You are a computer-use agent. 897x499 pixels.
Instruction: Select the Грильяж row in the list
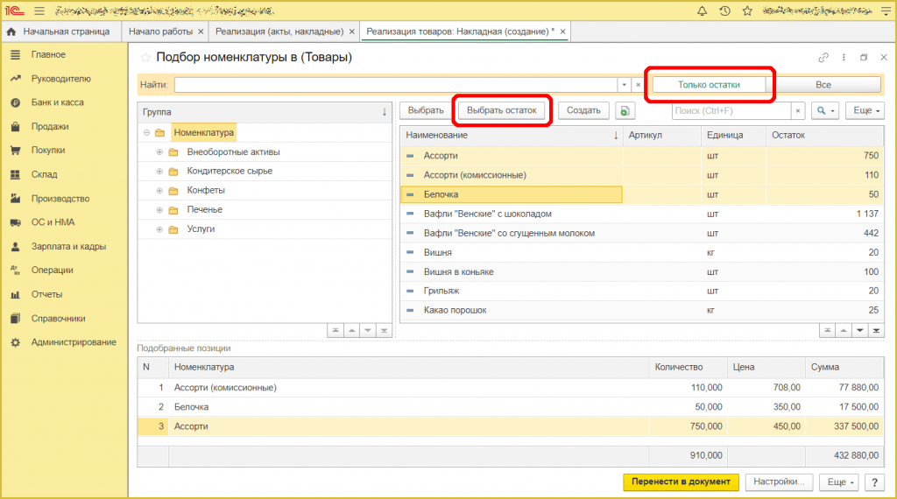(x=441, y=291)
